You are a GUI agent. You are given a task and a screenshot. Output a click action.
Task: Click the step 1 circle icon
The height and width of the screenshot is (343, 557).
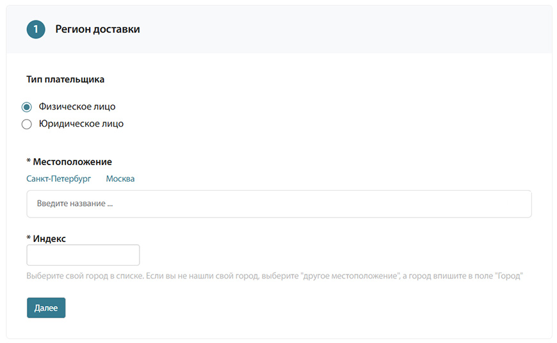tap(35, 29)
